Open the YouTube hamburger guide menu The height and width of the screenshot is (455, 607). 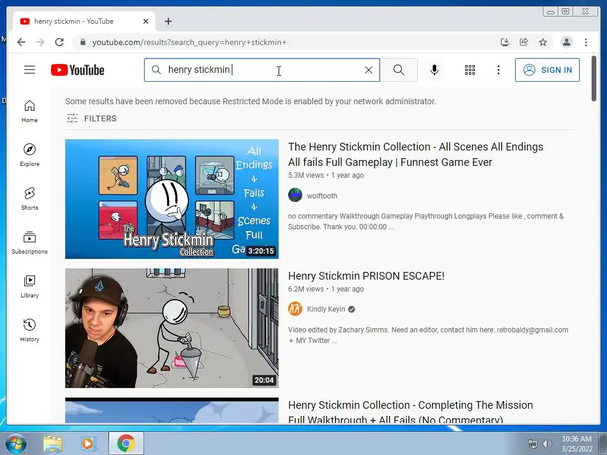[x=30, y=70]
